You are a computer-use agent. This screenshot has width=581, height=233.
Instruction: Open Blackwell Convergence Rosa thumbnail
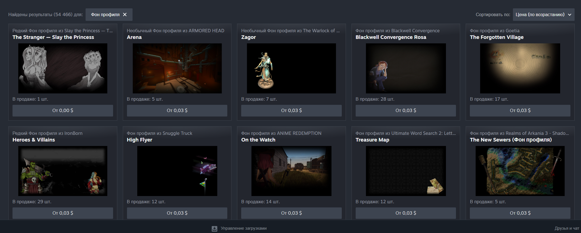point(406,68)
